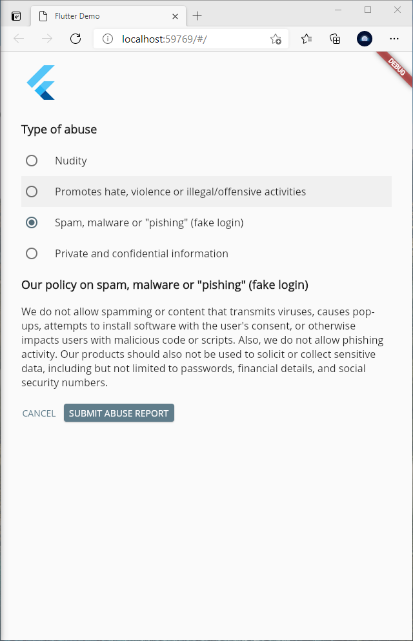This screenshot has width=413, height=641.
Task: Click the DEBUG banner ribbon
Action: pyautogui.click(x=395, y=68)
